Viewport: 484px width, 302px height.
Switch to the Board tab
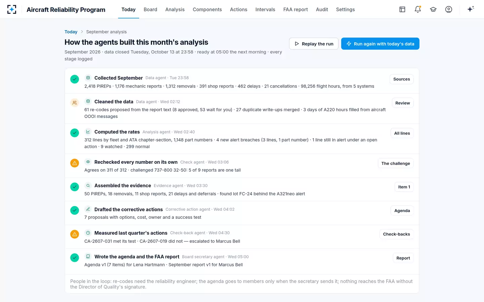point(150,9)
